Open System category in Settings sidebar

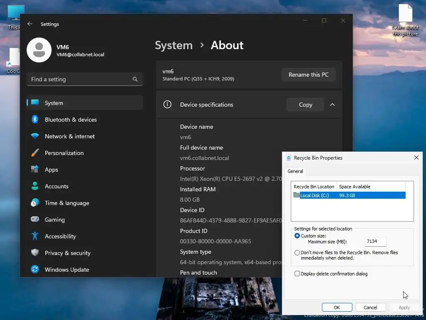[x=85, y=103]
